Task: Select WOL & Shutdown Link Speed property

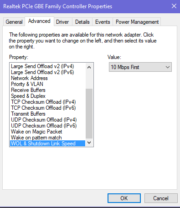Action: click(x=47, y=144)
